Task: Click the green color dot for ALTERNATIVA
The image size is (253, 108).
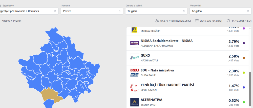Action: tap(244, 102)
